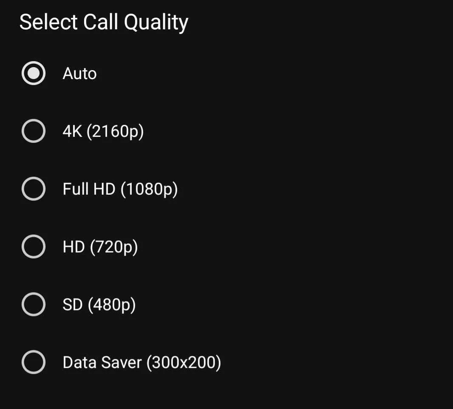Click the SD radio circle
453x409 pixels.
[34, 304]
